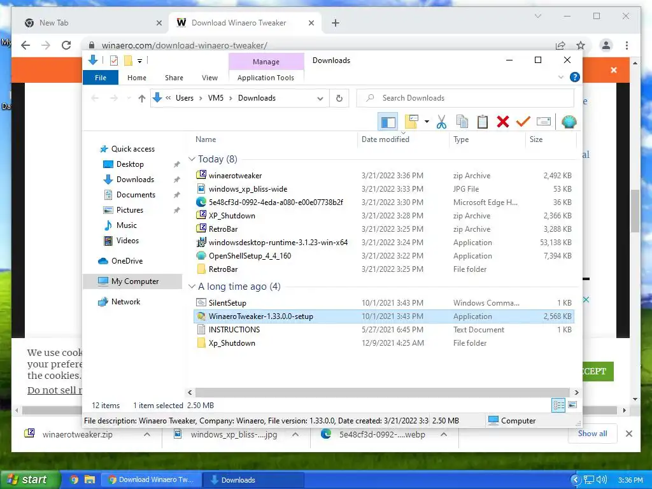652x489 pixels.
Task: Click the Rename icon in toolbar
Action: [544, 122]
